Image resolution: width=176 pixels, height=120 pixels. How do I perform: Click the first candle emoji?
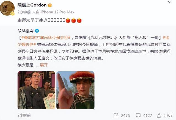[x=68, y=20]
